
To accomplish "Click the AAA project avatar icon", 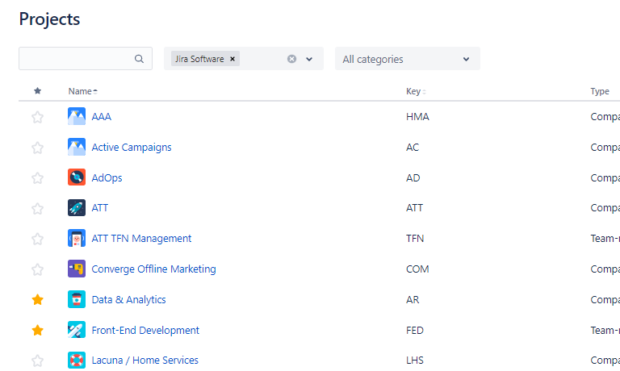I will (x=77, y=117).
